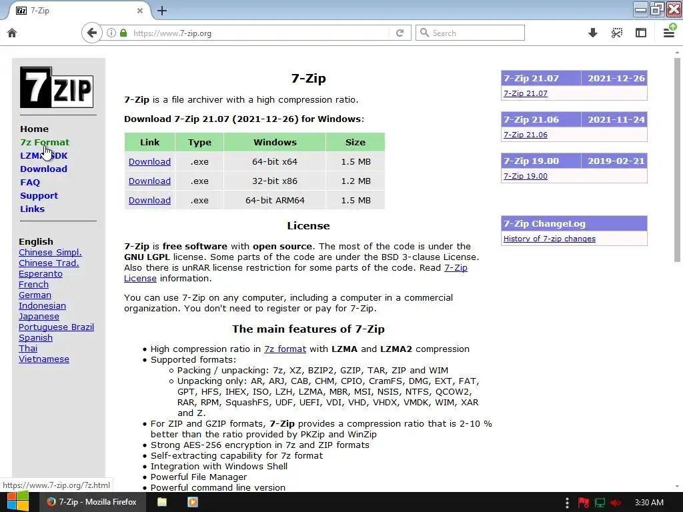The height and width of the screenshot is (512, 683).
Task: Switch language to Indonesian
Action: click(x=42, y=305)
